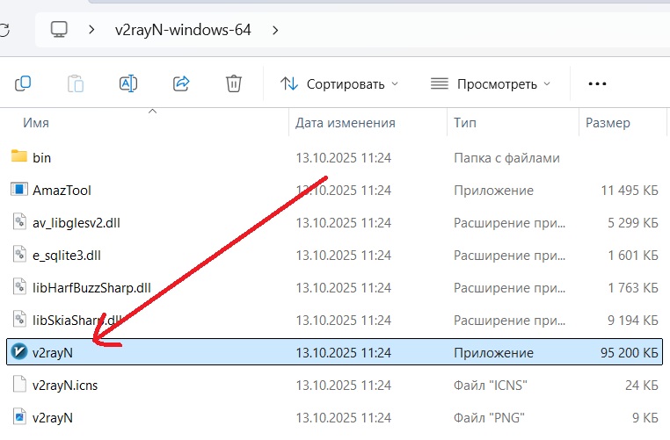Sort by Размер column header
The height and width of the screenshot is (440, 670).
pos(608,123)
